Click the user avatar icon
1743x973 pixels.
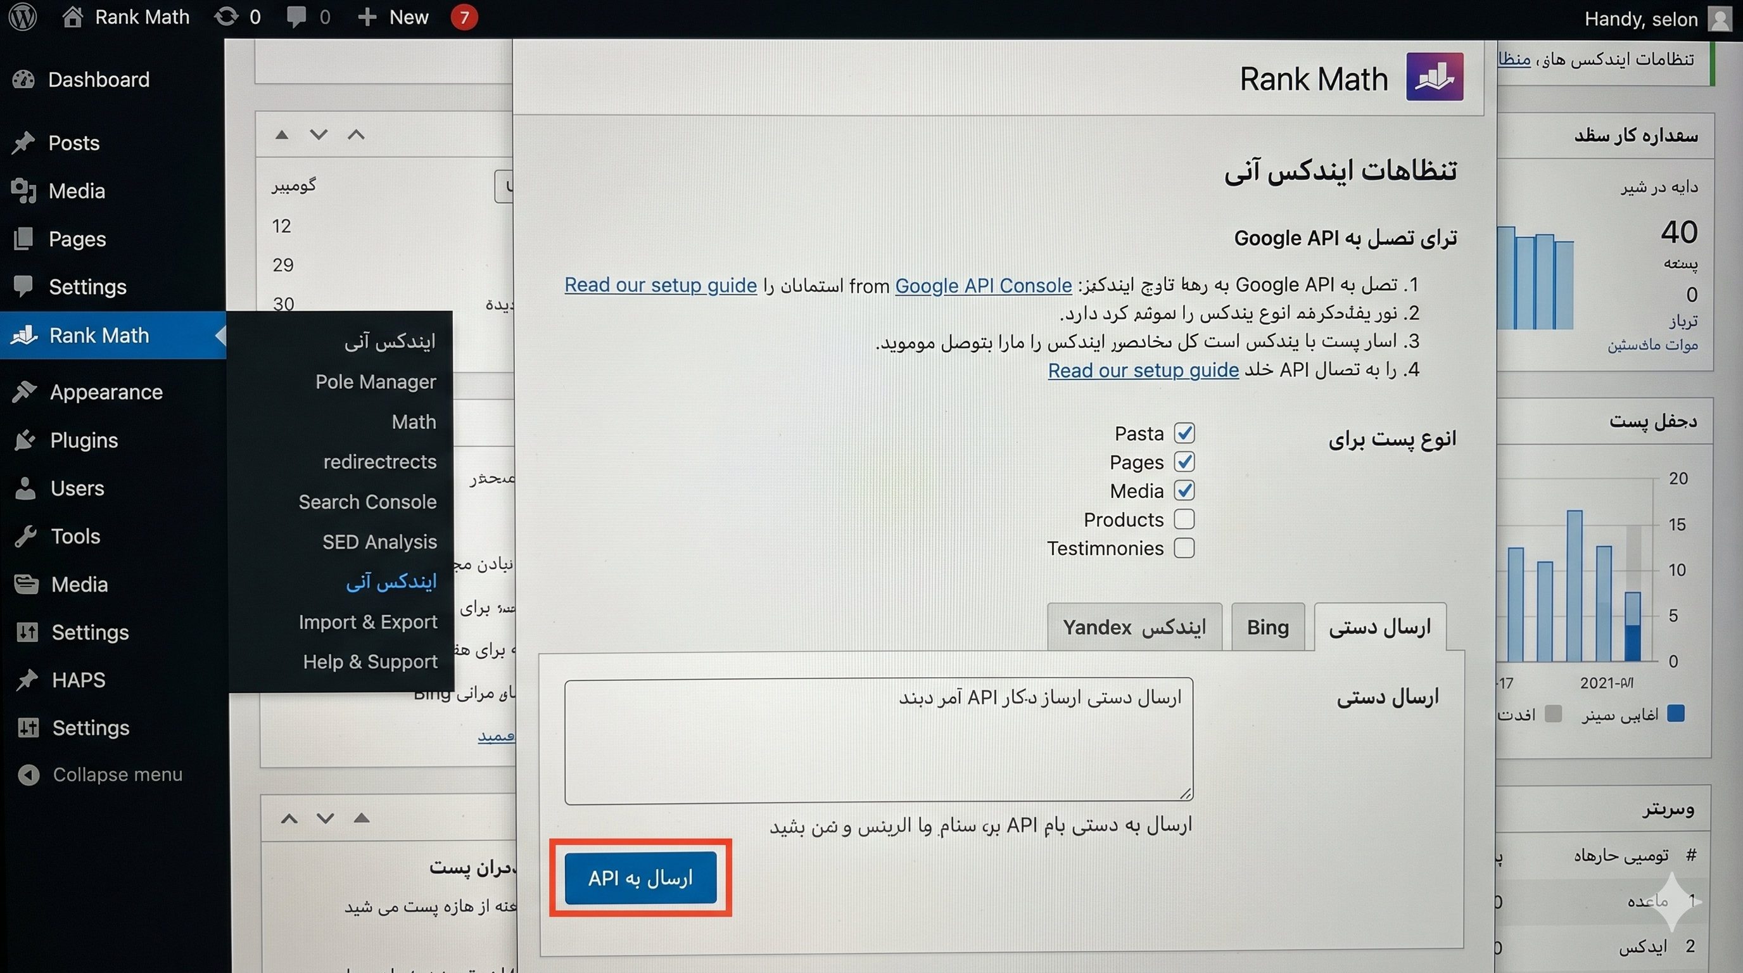pos(1721,18)
